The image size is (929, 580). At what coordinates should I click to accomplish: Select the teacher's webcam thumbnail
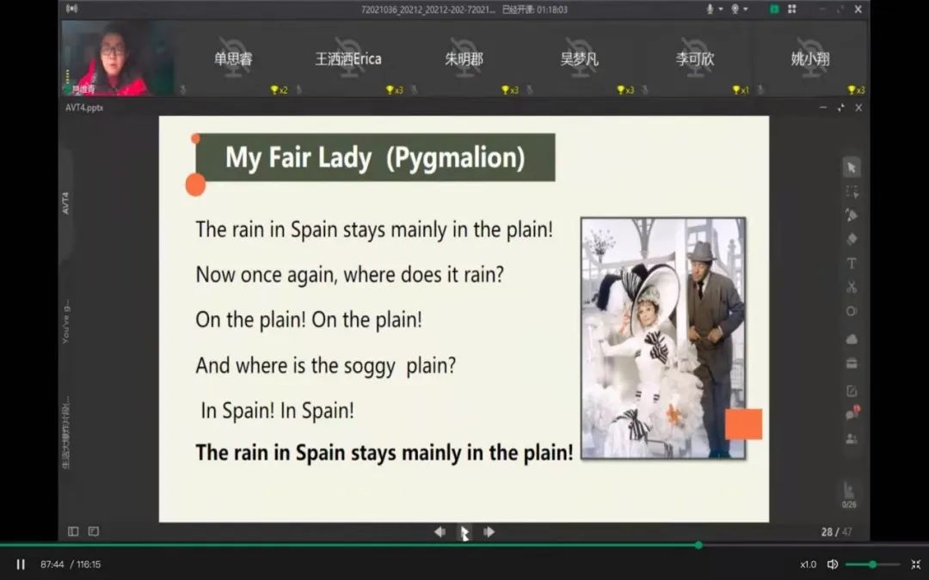coord(118,58)
